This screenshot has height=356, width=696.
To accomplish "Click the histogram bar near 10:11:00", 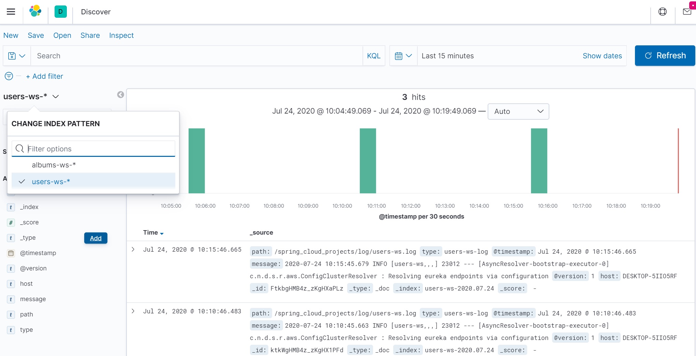I will coord(368,161).
